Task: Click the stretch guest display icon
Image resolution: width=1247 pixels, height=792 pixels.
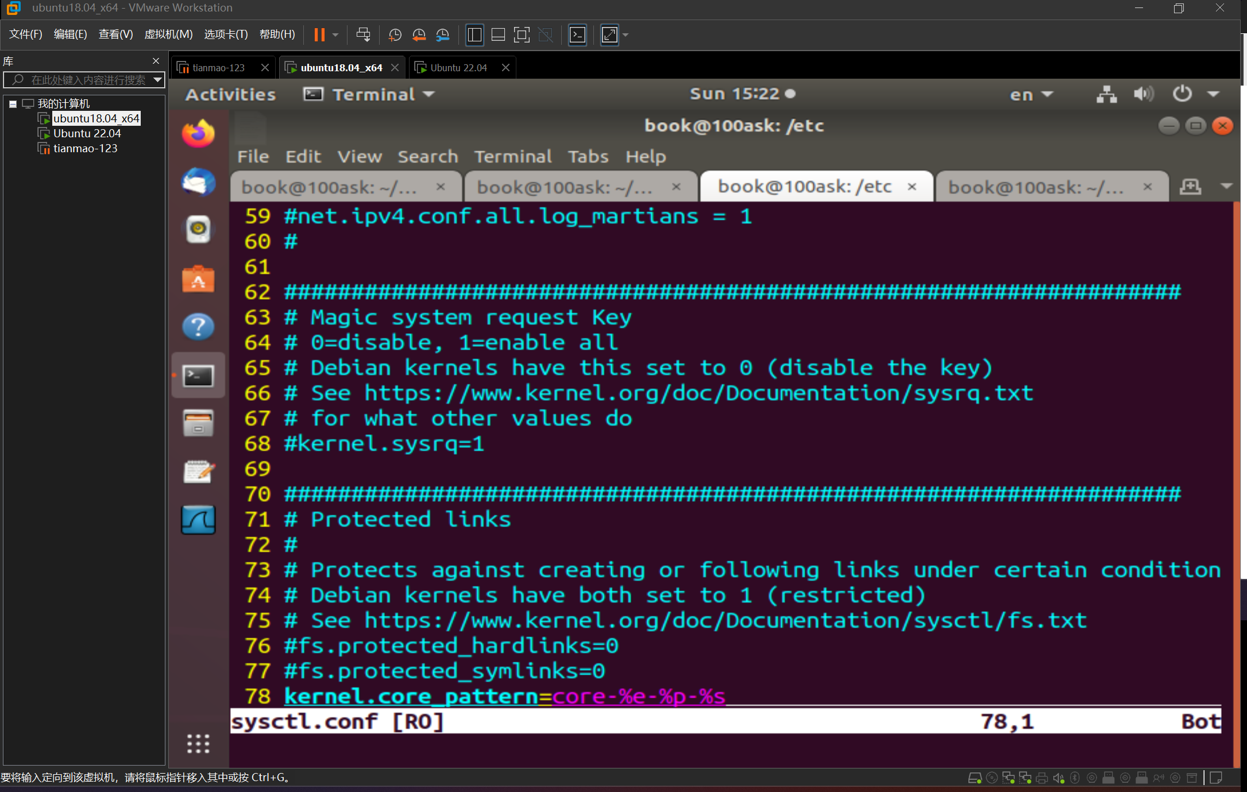Action: (609, 35)
